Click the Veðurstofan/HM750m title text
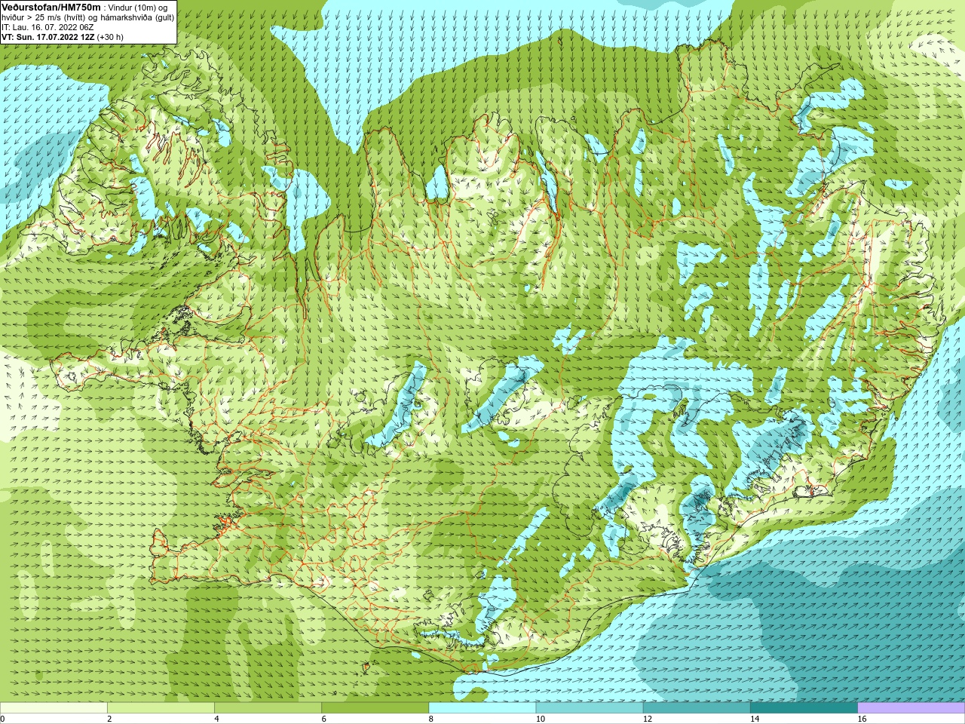965x724 pixels. tap(51, 7)
